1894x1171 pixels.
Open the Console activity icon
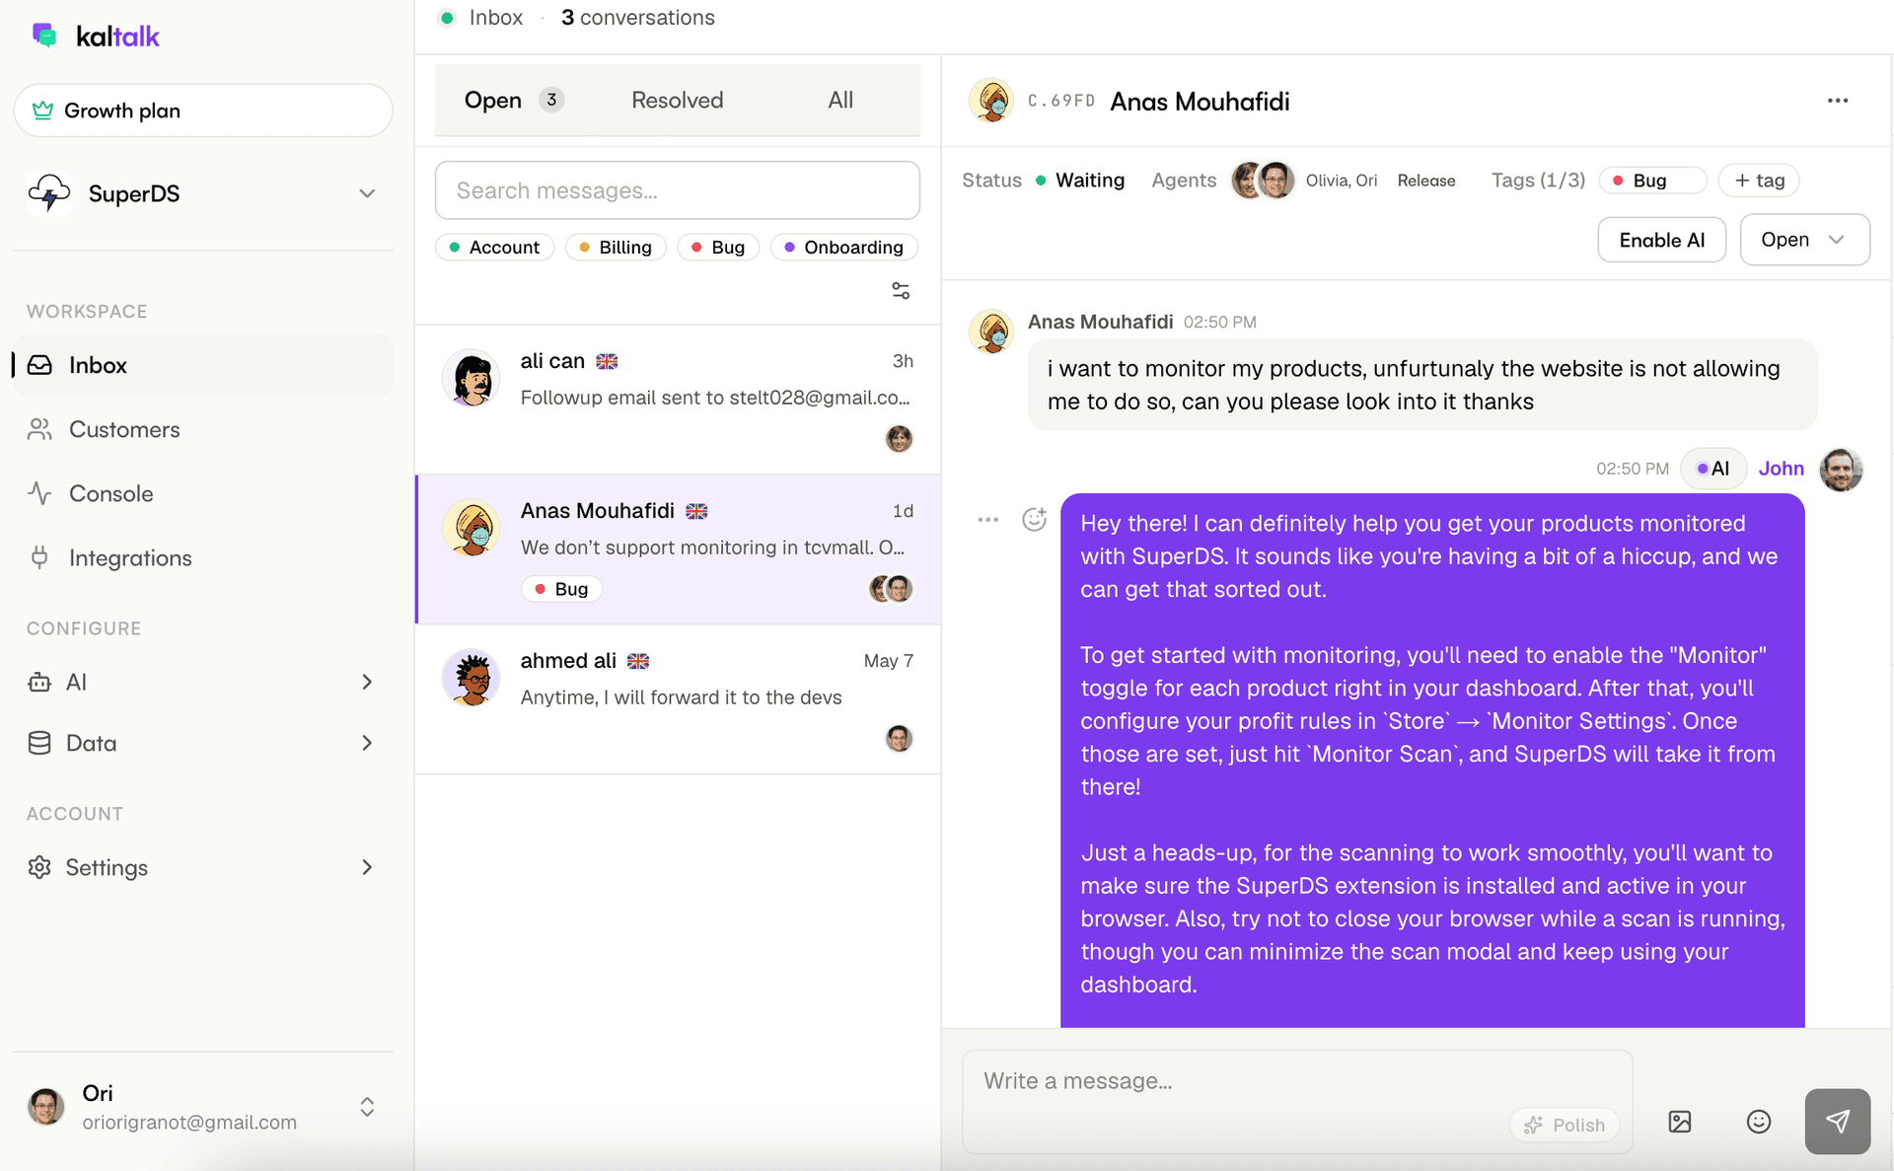coord(39,493)
